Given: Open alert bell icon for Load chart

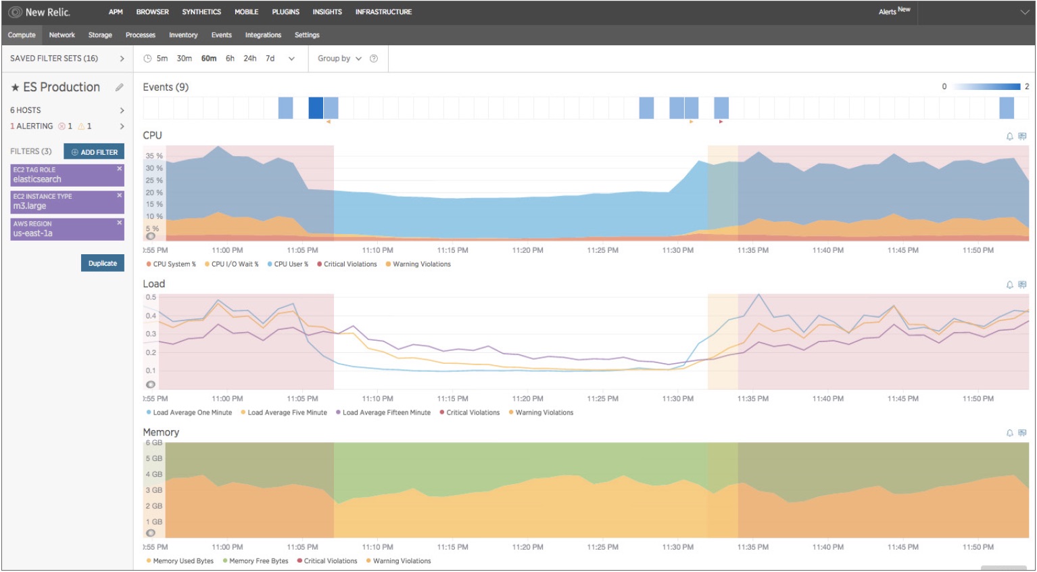Looking at the screenshot, I should point(1010,285).
